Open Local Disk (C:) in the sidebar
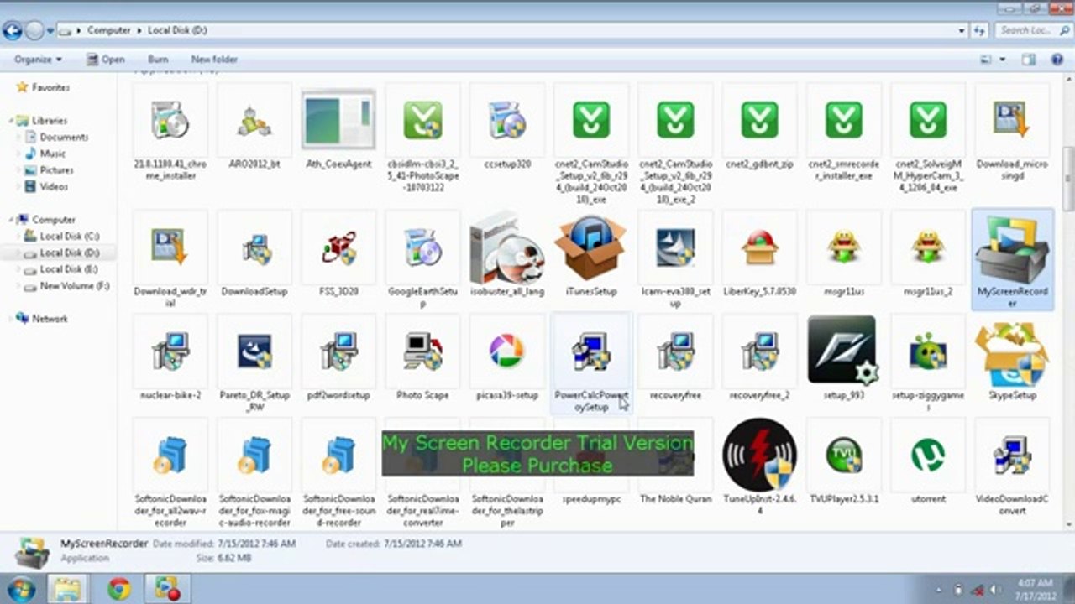The height and width of the screenshot is (604, 1075). pos(69,237)
